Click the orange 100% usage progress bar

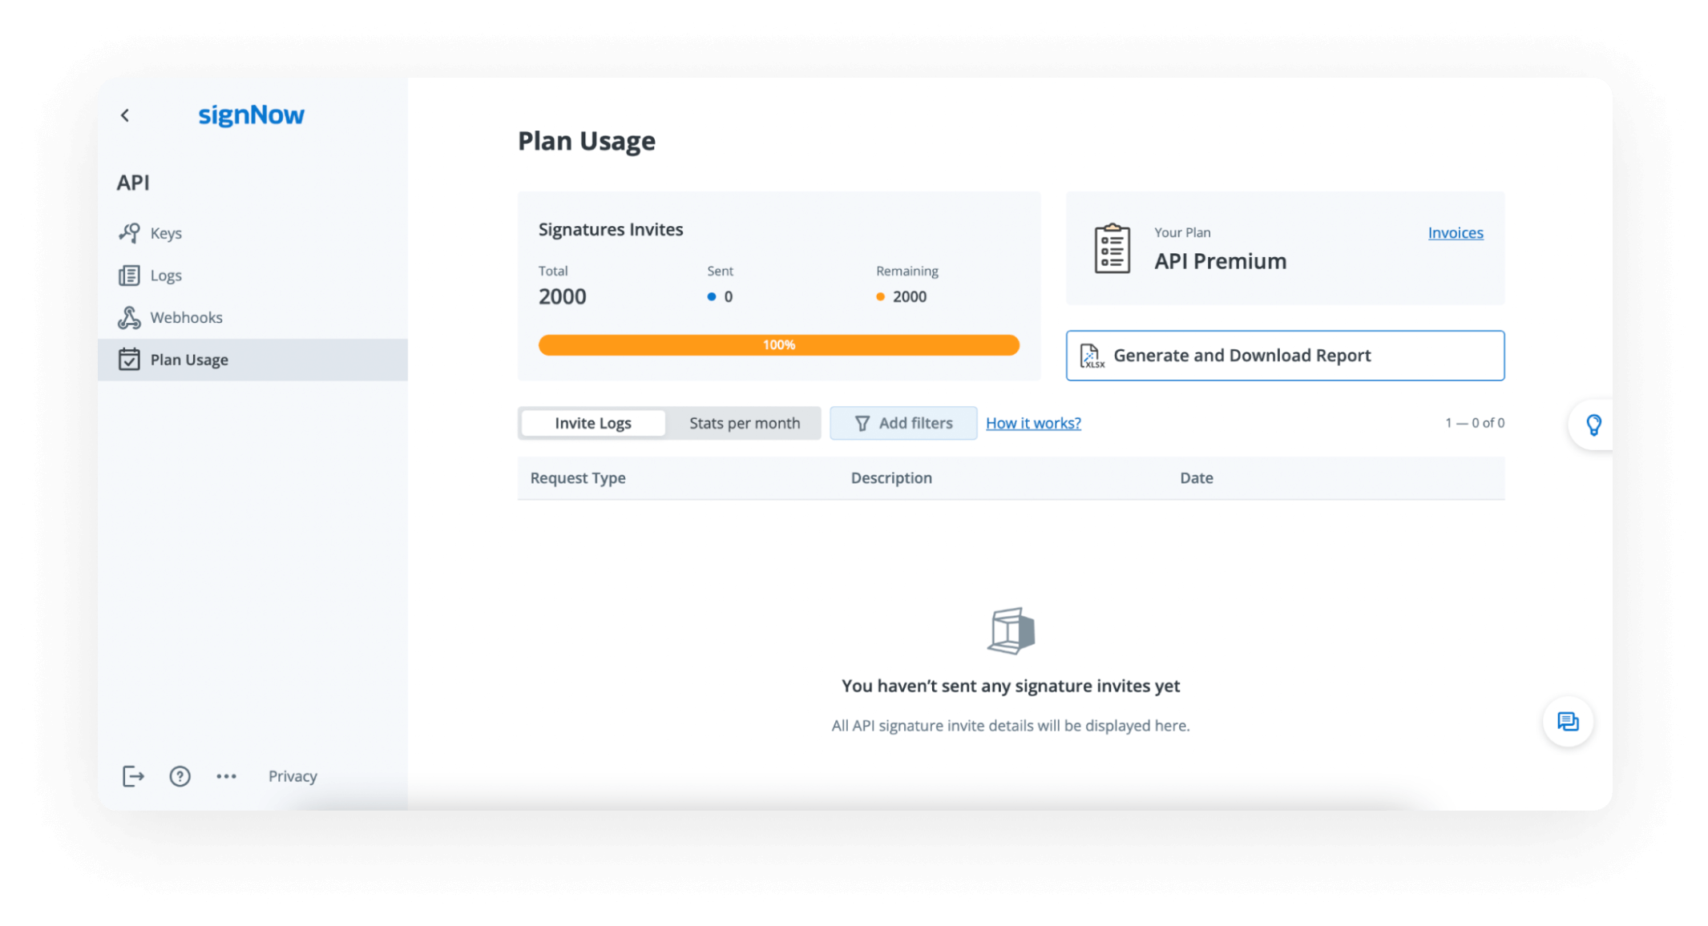point(778,345)
